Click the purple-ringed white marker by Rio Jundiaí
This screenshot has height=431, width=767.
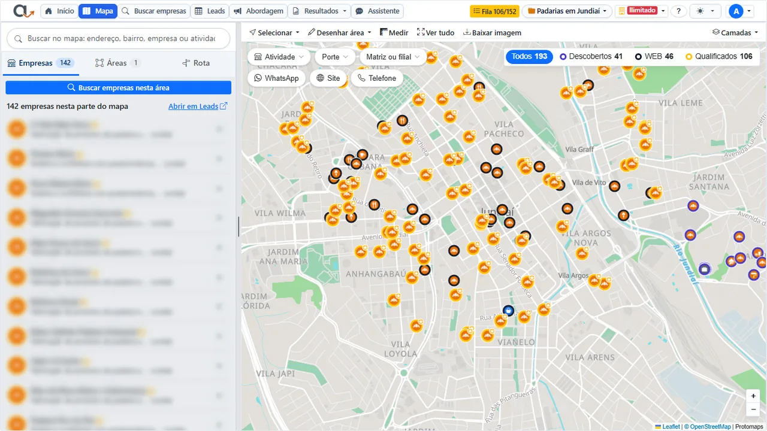click(x=705, y=269)
